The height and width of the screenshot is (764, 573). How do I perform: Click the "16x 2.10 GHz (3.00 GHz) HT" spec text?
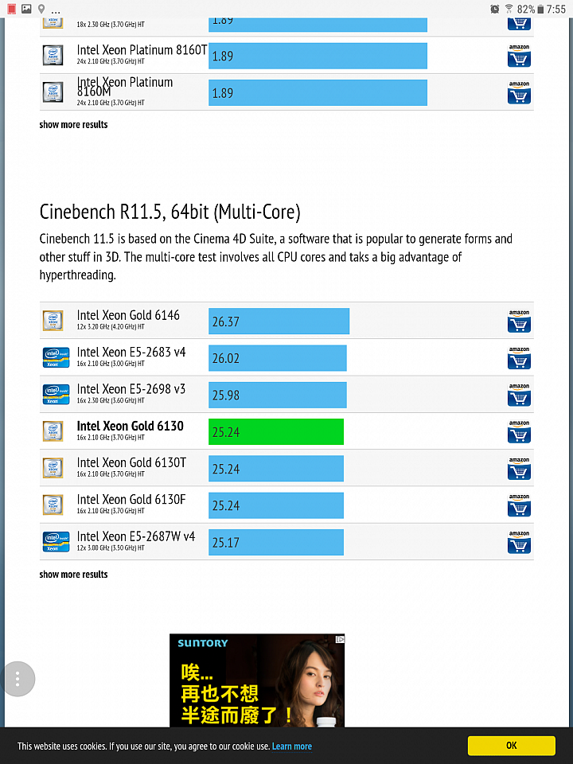(111, 364)
